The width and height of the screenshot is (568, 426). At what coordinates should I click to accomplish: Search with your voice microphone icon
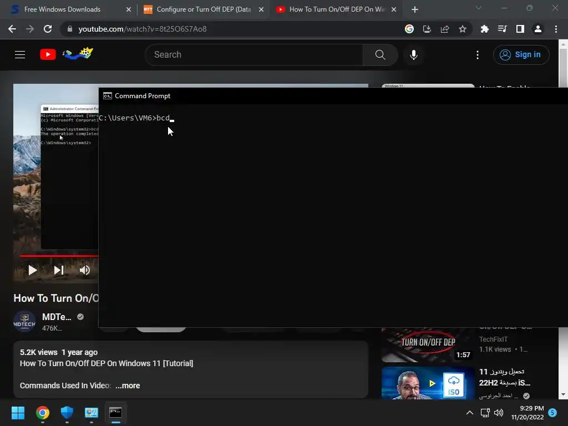click(413, 55)
